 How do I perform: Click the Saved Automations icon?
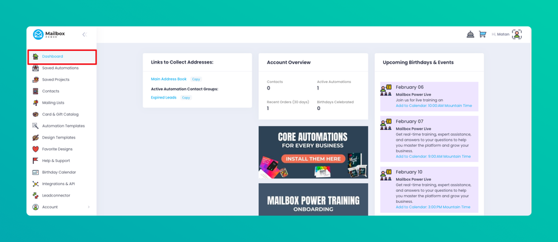pos(35,68)
